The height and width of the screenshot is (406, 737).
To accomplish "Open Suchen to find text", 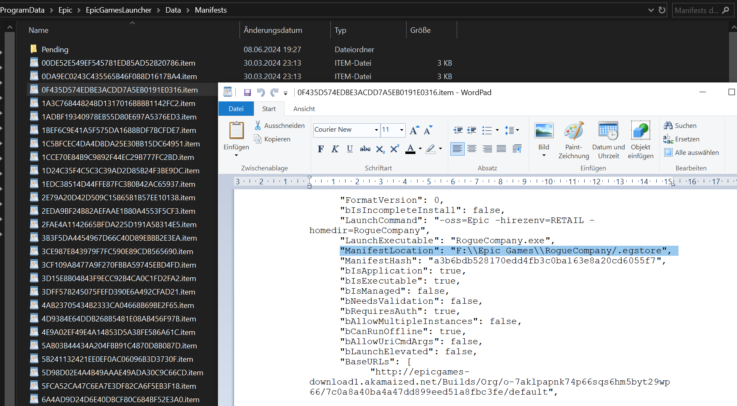I will pos(680,125).
